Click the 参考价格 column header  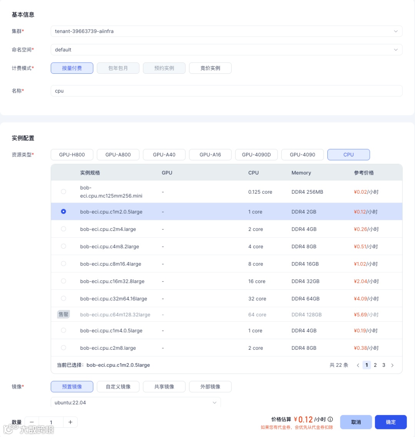coord(364,173)
